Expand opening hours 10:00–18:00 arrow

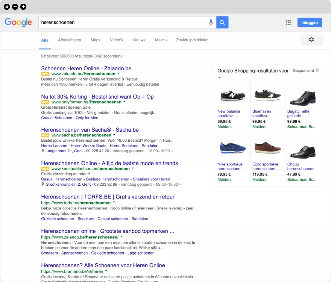tap(172, 151)
